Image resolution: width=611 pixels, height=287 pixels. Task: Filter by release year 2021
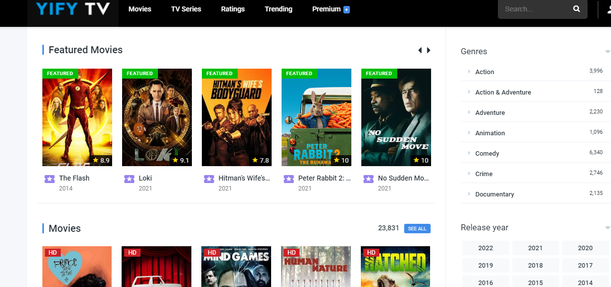point(535,248)
